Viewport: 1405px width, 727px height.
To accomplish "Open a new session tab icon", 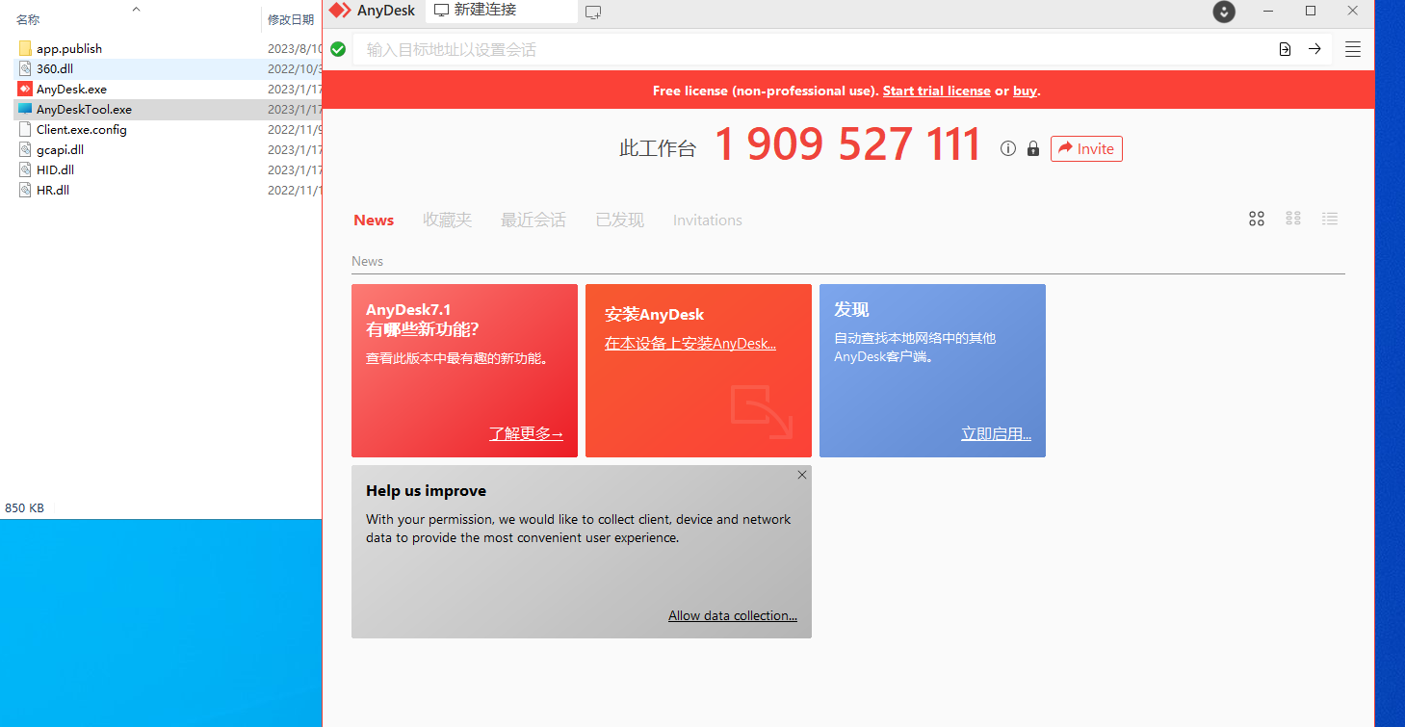I will point(593,12).
